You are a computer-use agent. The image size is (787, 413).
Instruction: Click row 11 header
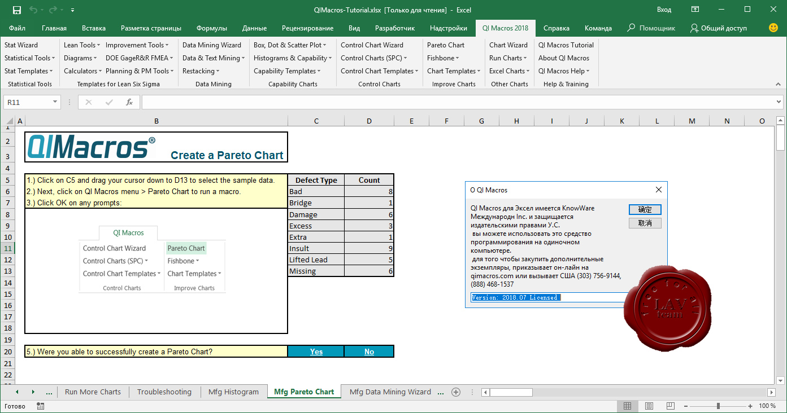(7, 248)
